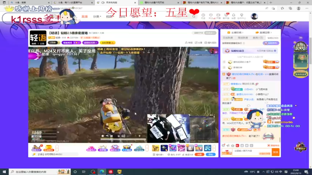Switch to the first browser tab 斗鱼-搜索

coord(30,3)
